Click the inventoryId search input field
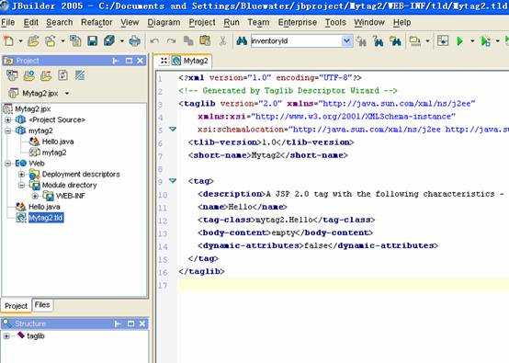Image resolution: width=509 pixels, height=363 pixels. pyautogui.click(x=296, y=41)
